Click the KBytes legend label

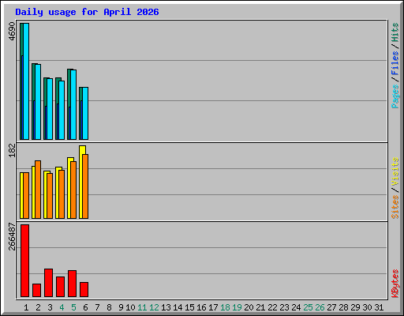395,284
